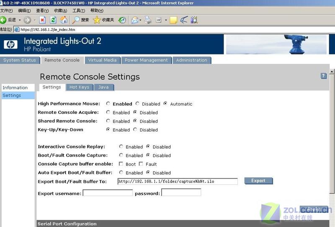Open the 收藏(A) menu

click(60, 10)
